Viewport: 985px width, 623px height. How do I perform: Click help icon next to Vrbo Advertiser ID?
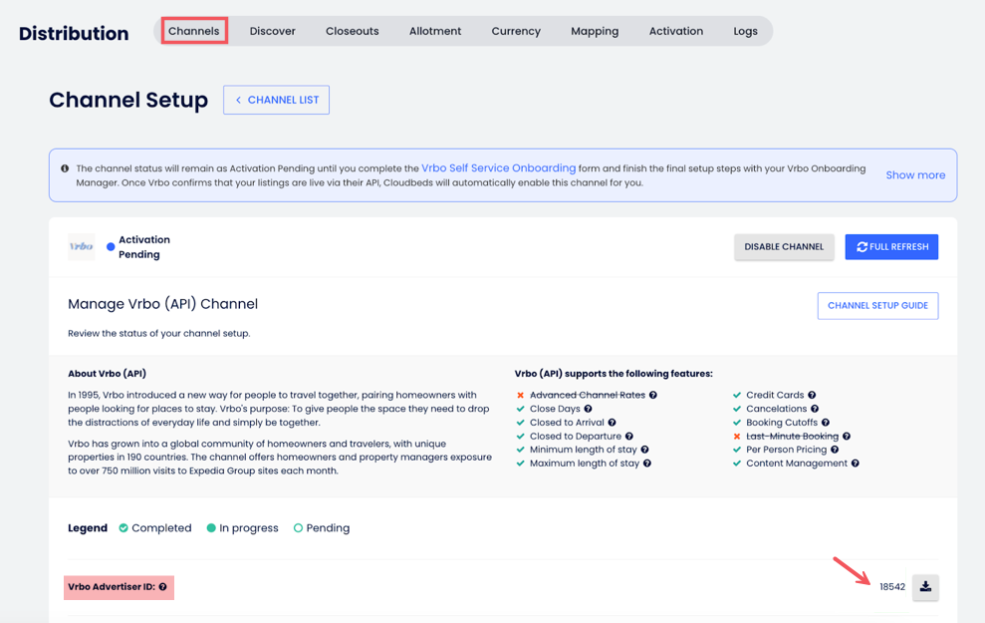coord(163,587)
